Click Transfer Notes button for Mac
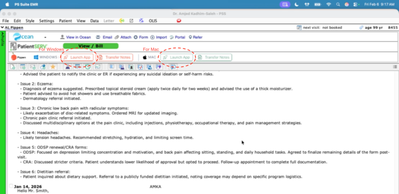 point(214,57)
